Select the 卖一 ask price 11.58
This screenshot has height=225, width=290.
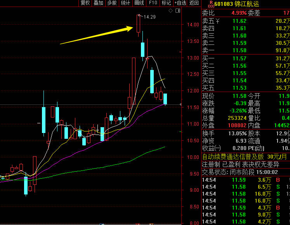pos(239,50)
